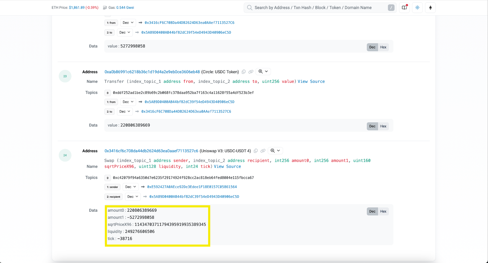Open Dec dropdown for 2: recipient topic
Image resolution: width=488 pixels, height=263 pixels.
pyautogui.click(x=133, y=197)
